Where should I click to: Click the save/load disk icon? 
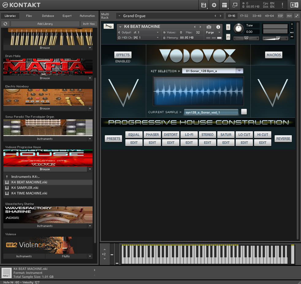(x=204, y=5)
